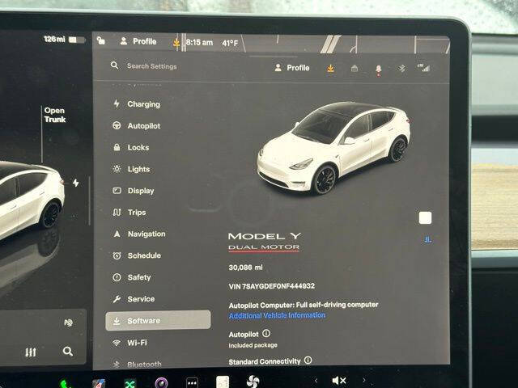The height and width of the screenshot is (388, 518).
Task: Open the equalizer sliders icon
Action: [x=31, y=352]
